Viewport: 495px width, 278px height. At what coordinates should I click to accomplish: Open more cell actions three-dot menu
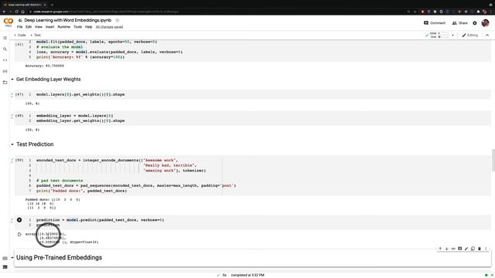486,249
